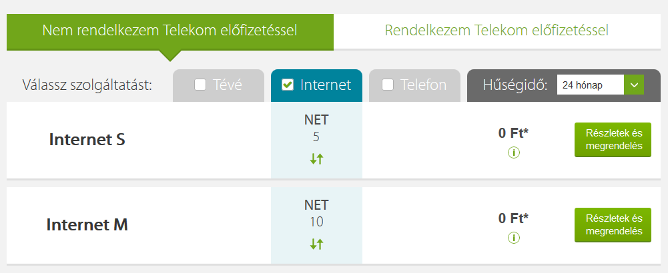Click 'Részletek és megrendelés' for Internet S
This screenshot has height=273, width=668.
pyautogui.click(x=613, y=140)
